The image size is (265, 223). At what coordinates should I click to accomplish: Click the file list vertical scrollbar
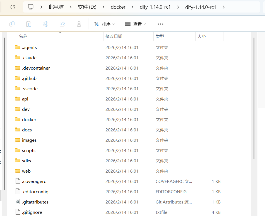point(254,98)
